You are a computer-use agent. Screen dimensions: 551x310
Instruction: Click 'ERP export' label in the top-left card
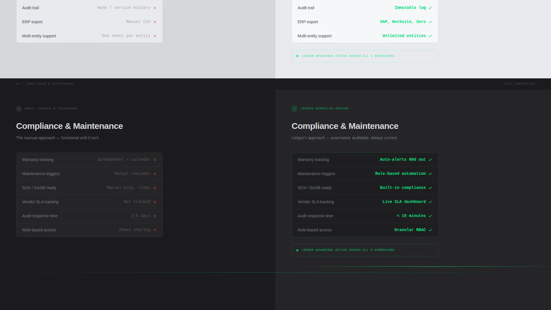32,22
